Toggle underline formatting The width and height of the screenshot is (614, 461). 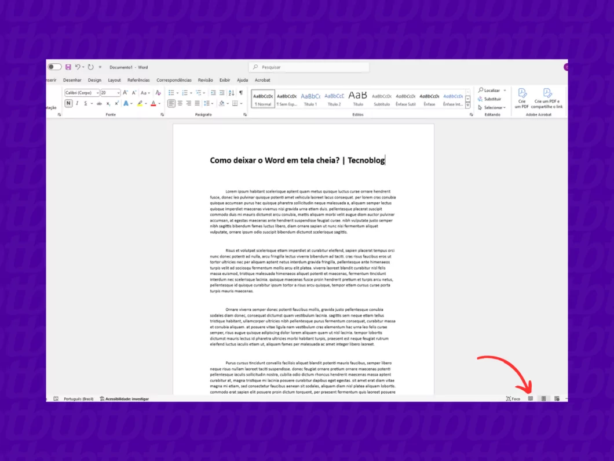[85, 103]
